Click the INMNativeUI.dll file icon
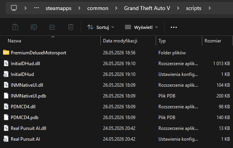Screen dimensions: 233x148 [x=6, y=85]
